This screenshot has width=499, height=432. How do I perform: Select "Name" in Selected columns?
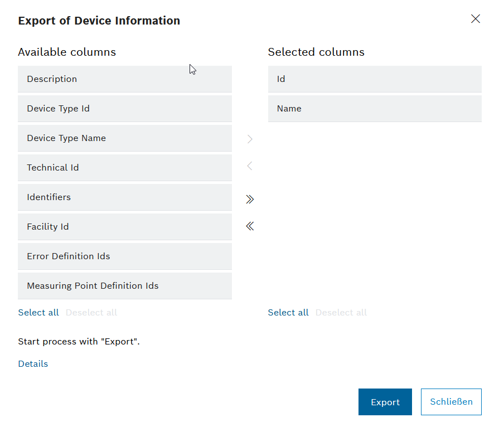coord(374,108)
